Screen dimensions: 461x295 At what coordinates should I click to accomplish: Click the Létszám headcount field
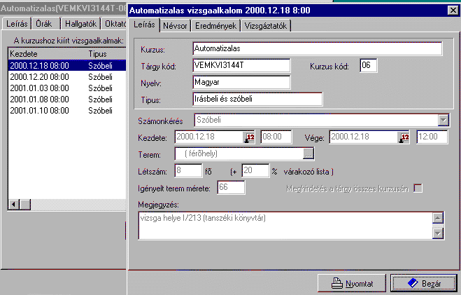[188, 170]
